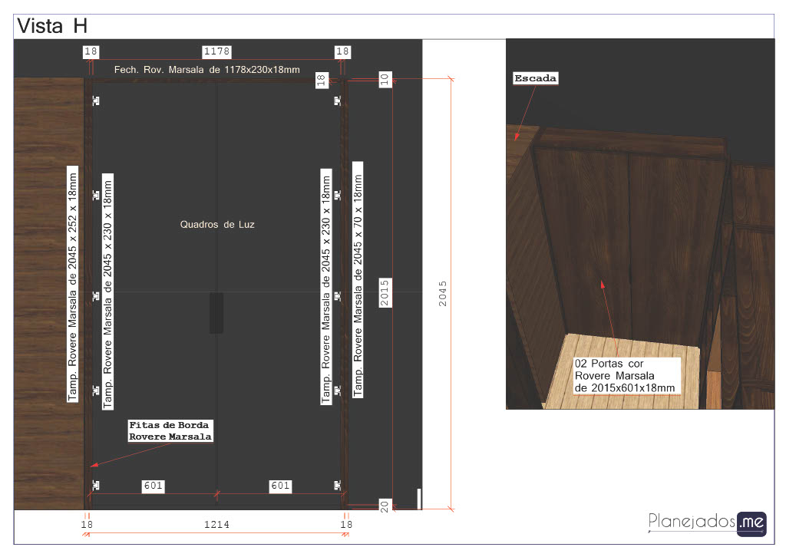
Task: Click the Fech. Rov. Marsala 1178x230x18mm label
Action: (206, 70)
